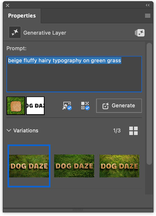Switch variations to grid view
Image resolution: width=156 pixels, height=216 pixels.
(133, 131)
